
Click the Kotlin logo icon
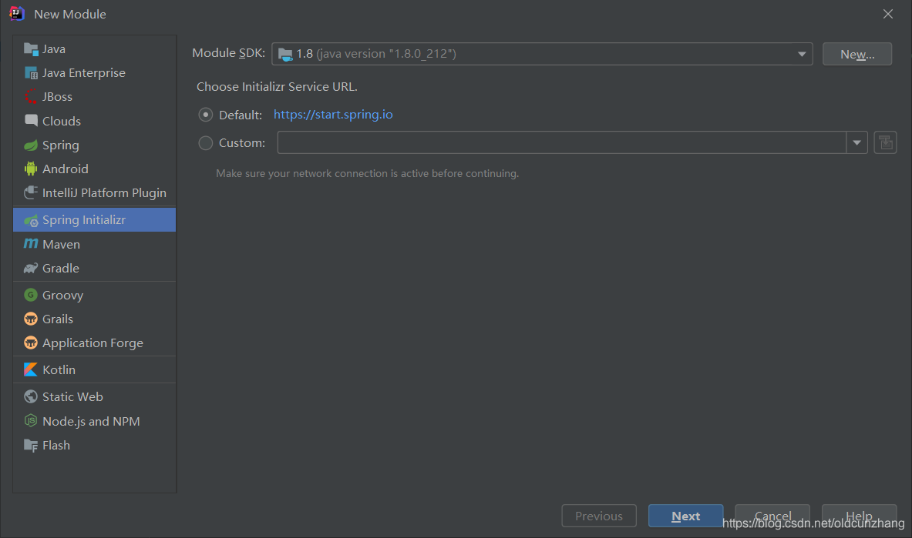[31, 369]
